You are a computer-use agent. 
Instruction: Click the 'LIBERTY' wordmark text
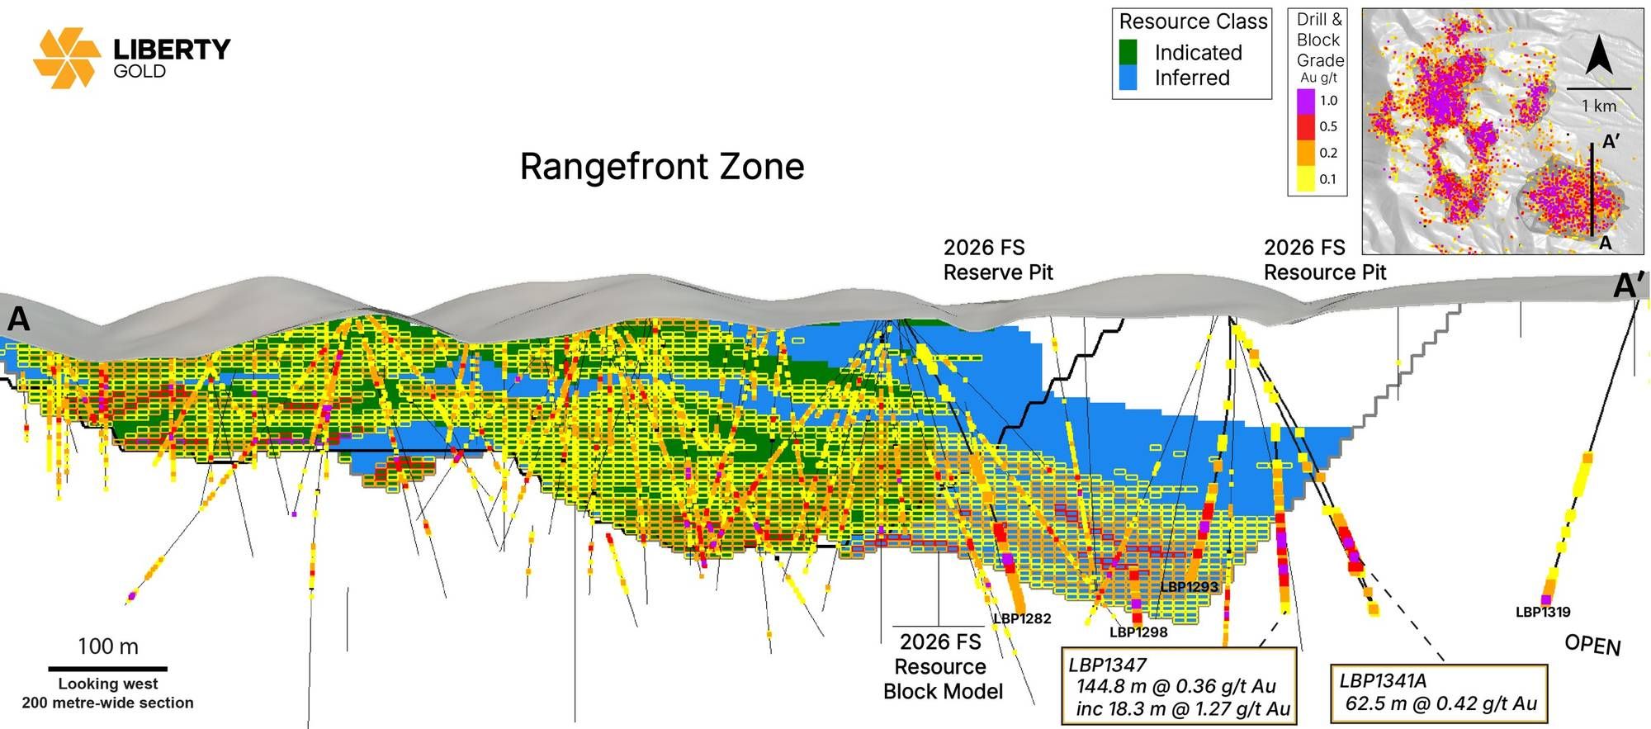[172, 50]
